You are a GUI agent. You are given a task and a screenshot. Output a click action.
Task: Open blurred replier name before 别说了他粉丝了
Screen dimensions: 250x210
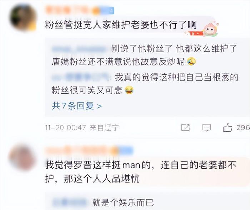tap(82, 49)
